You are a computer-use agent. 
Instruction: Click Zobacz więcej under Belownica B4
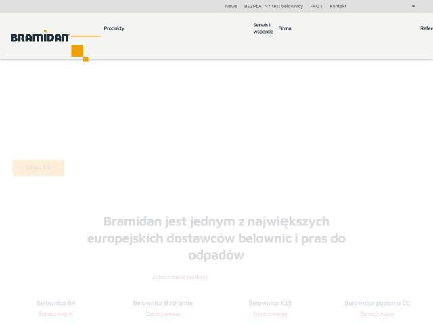[55, 314]
